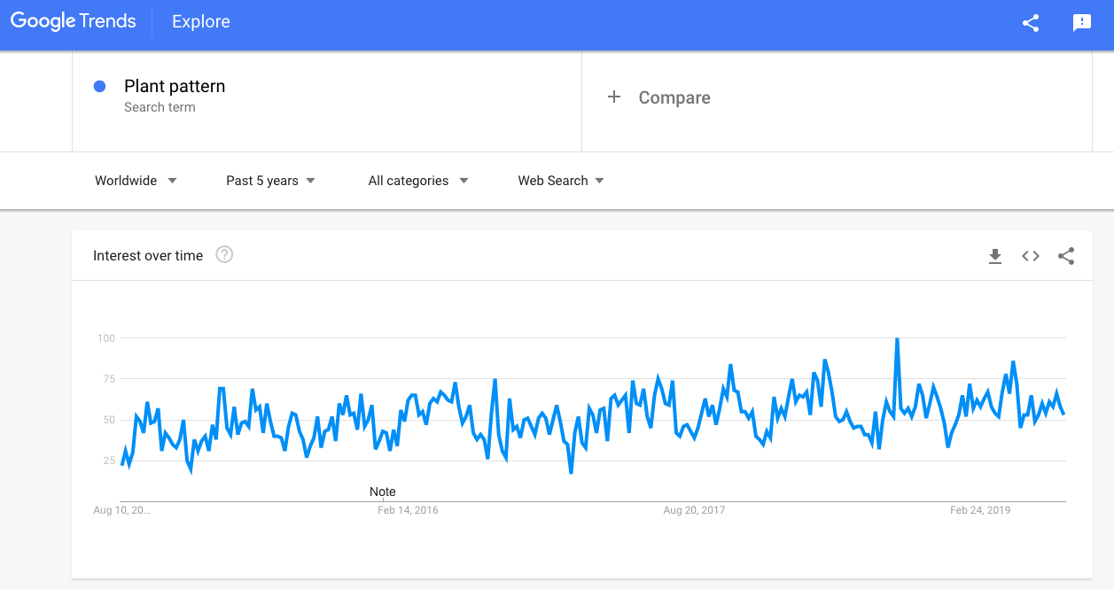Click the Feb 14, 2016 axis label
This screenshot has height=589, width=1114.
(x=408, y=510)
